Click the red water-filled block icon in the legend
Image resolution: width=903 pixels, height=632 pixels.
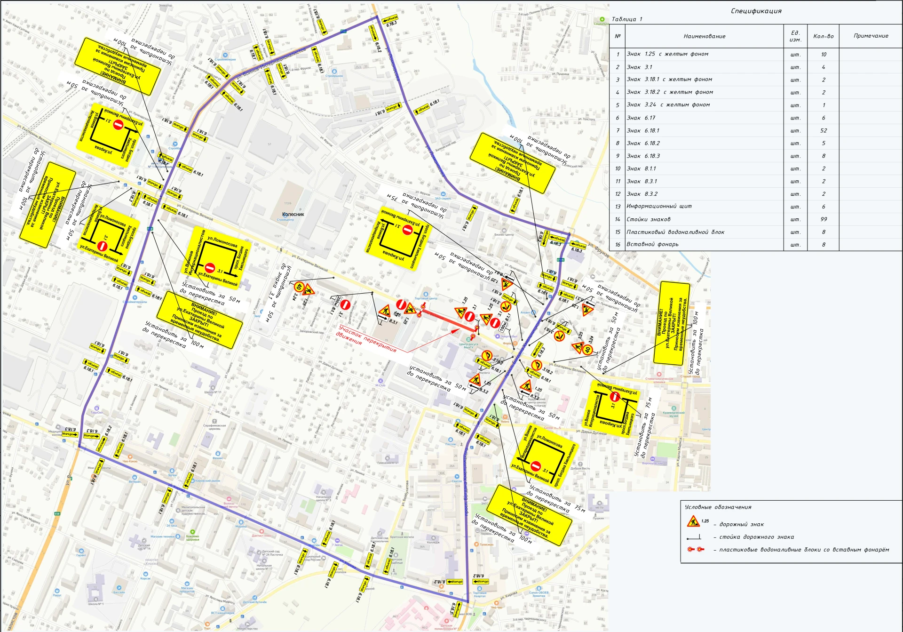[696, 549]
